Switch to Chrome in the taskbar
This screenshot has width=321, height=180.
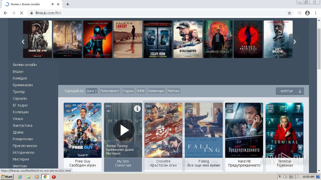point(45,177)
